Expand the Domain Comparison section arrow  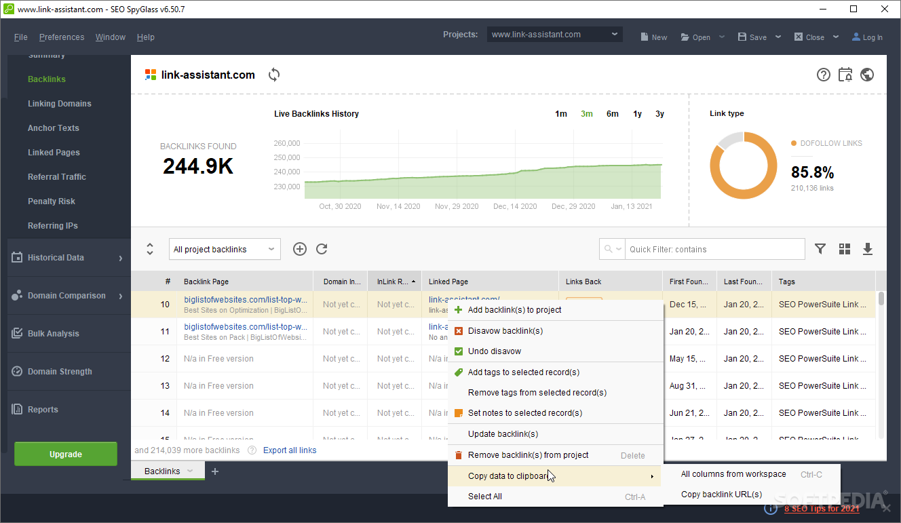pos(121,296)
